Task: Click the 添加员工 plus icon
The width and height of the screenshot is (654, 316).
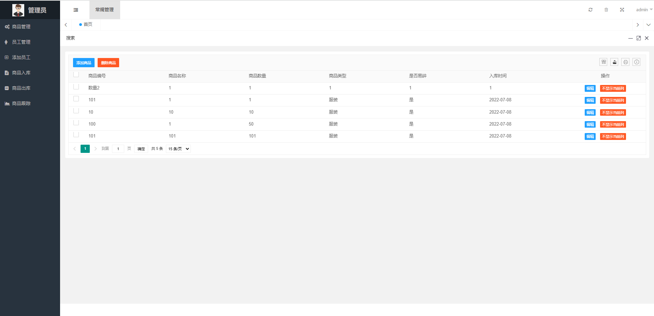Action: pyautogui.click(x=6, y=57)
